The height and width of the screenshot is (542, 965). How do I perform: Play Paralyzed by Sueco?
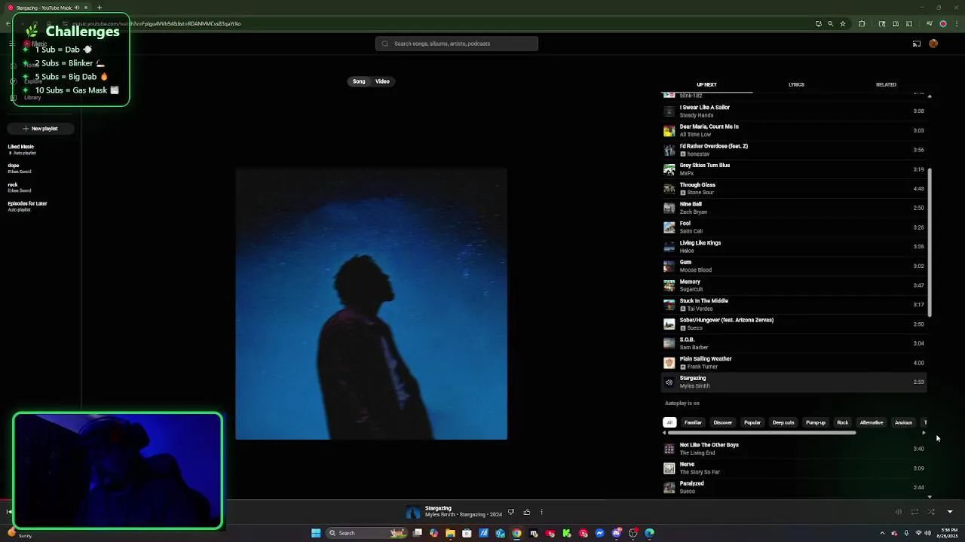point(794,487)
